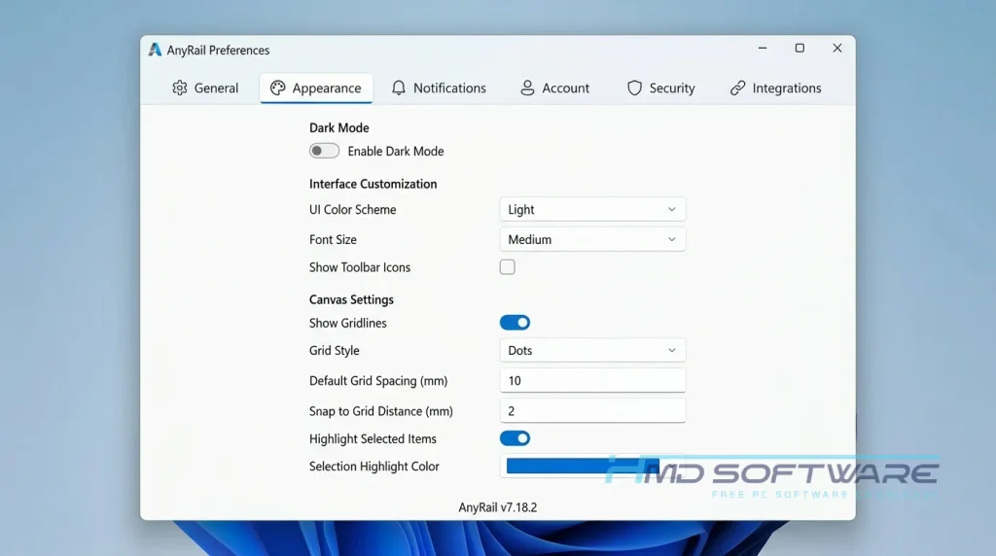Switch to the Appearance tab
Image resolution: width=996 pixels, height=556 pixels.
click(x=316, y=88)
